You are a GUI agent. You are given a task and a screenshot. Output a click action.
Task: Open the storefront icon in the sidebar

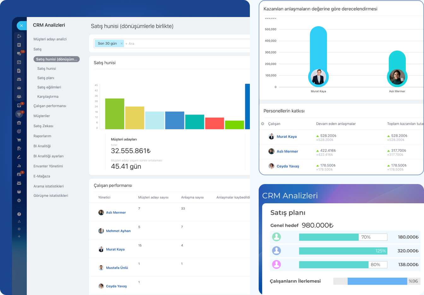19,123
